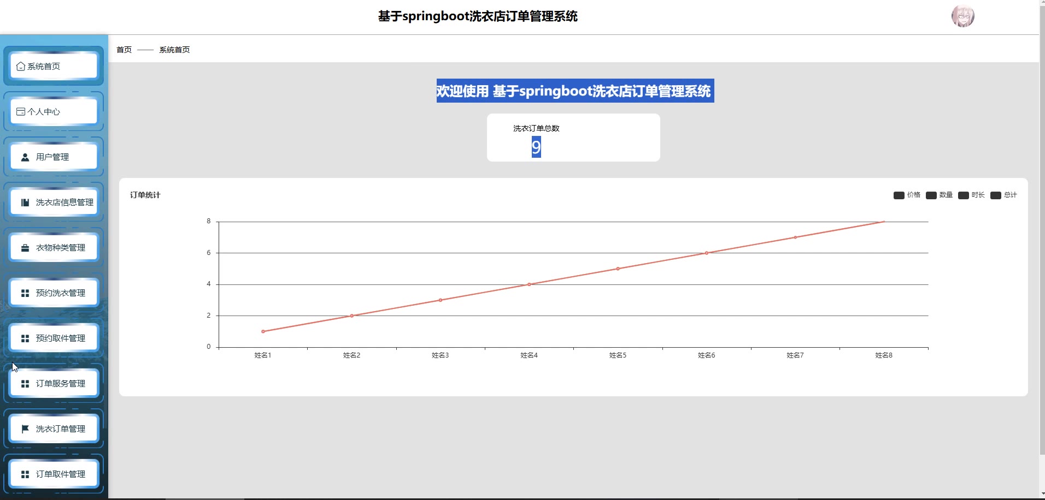Click the grid icon beside 预约洗衣管理
Screen dimensions: 1045x500
click(25, 293)
